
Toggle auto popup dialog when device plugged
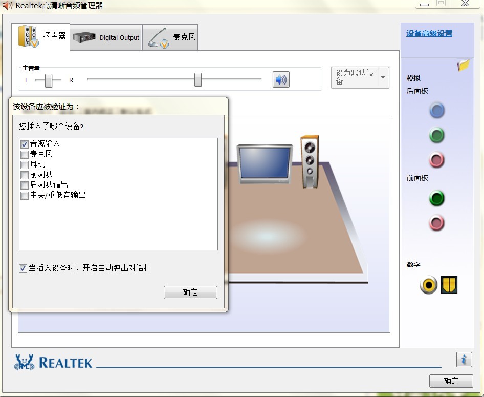tap(23, 268)
